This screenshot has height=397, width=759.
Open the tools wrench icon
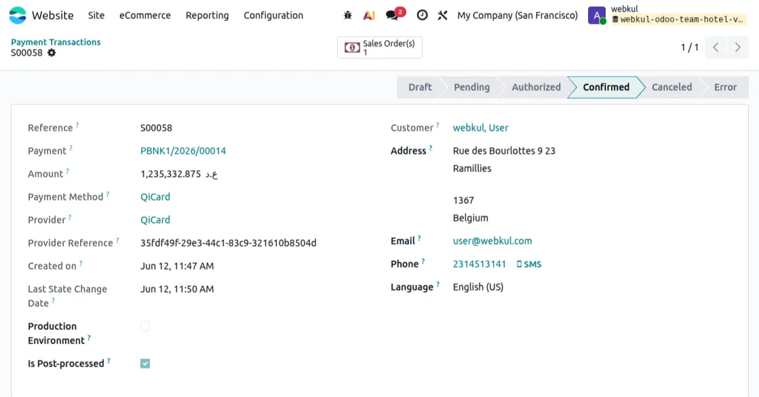coord(442,16)
